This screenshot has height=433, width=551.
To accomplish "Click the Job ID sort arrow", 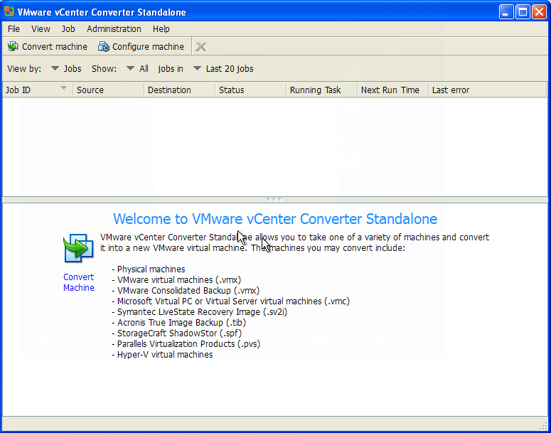I will point(63,88).
